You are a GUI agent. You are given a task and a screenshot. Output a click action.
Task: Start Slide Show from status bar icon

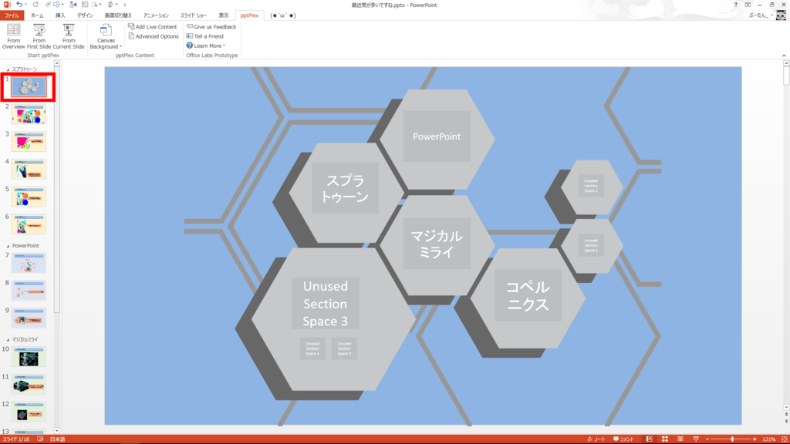tap(696, 439)
